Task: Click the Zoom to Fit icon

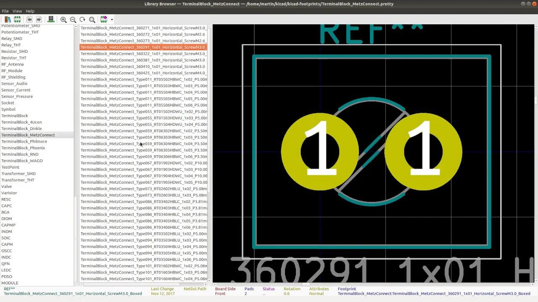Action: (x=92, y=19)
